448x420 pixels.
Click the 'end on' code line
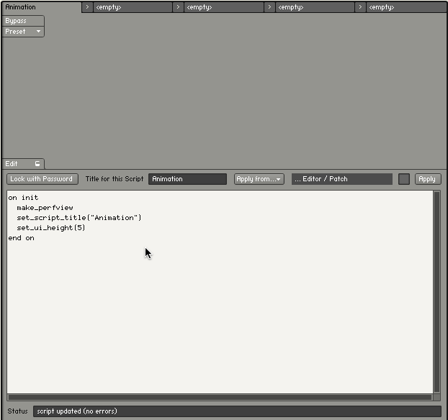click(21, 238)
